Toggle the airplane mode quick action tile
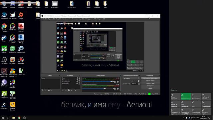 point(176,104)
